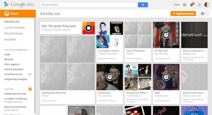The image size is (212, 115).
Task: Click the Di Roberto Martinelli card subtitle
Action: click(108, 54)
